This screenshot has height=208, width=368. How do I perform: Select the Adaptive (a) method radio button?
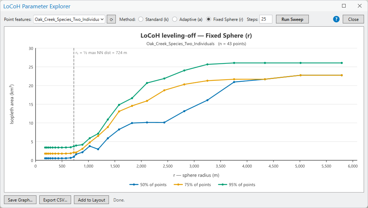click(x=175, y=19)
